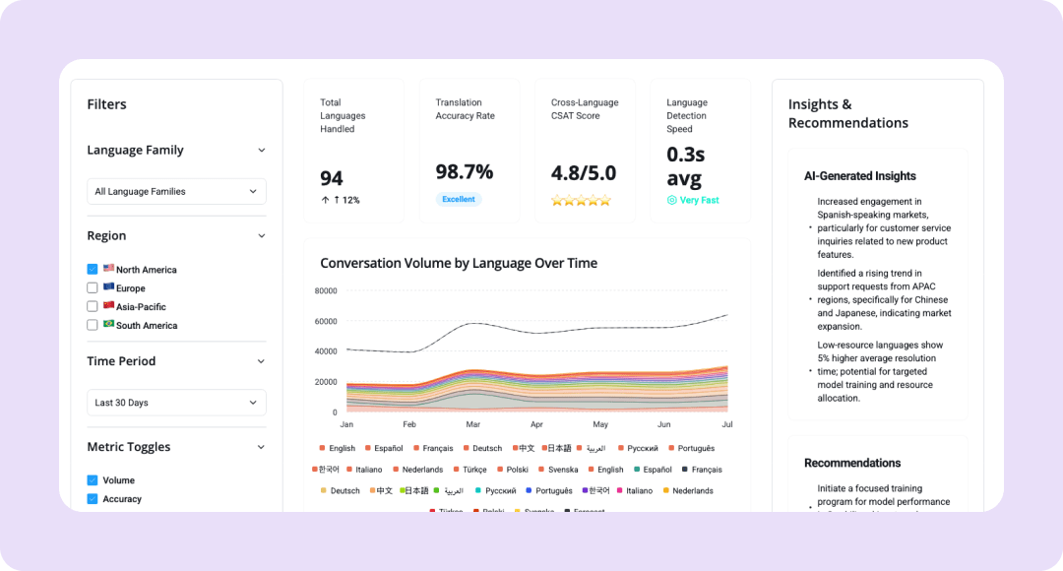Toggle the blue Português legend entry
The image size is (1063, 571).
point(549,490)
